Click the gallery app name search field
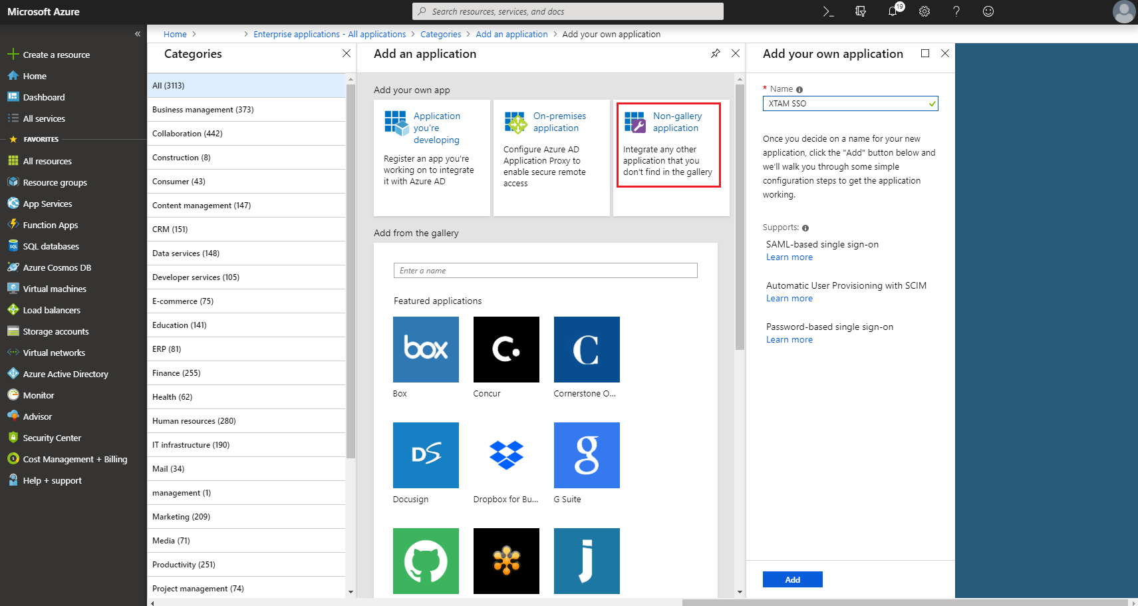The image size is (1138, 606). (x=545, y=270)
